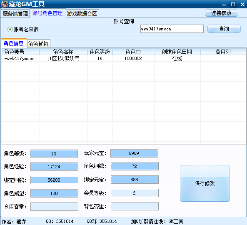The image size is (247, 225).
Task: Edit the 会员等级 field showing 2
Action: click(135, 193)
